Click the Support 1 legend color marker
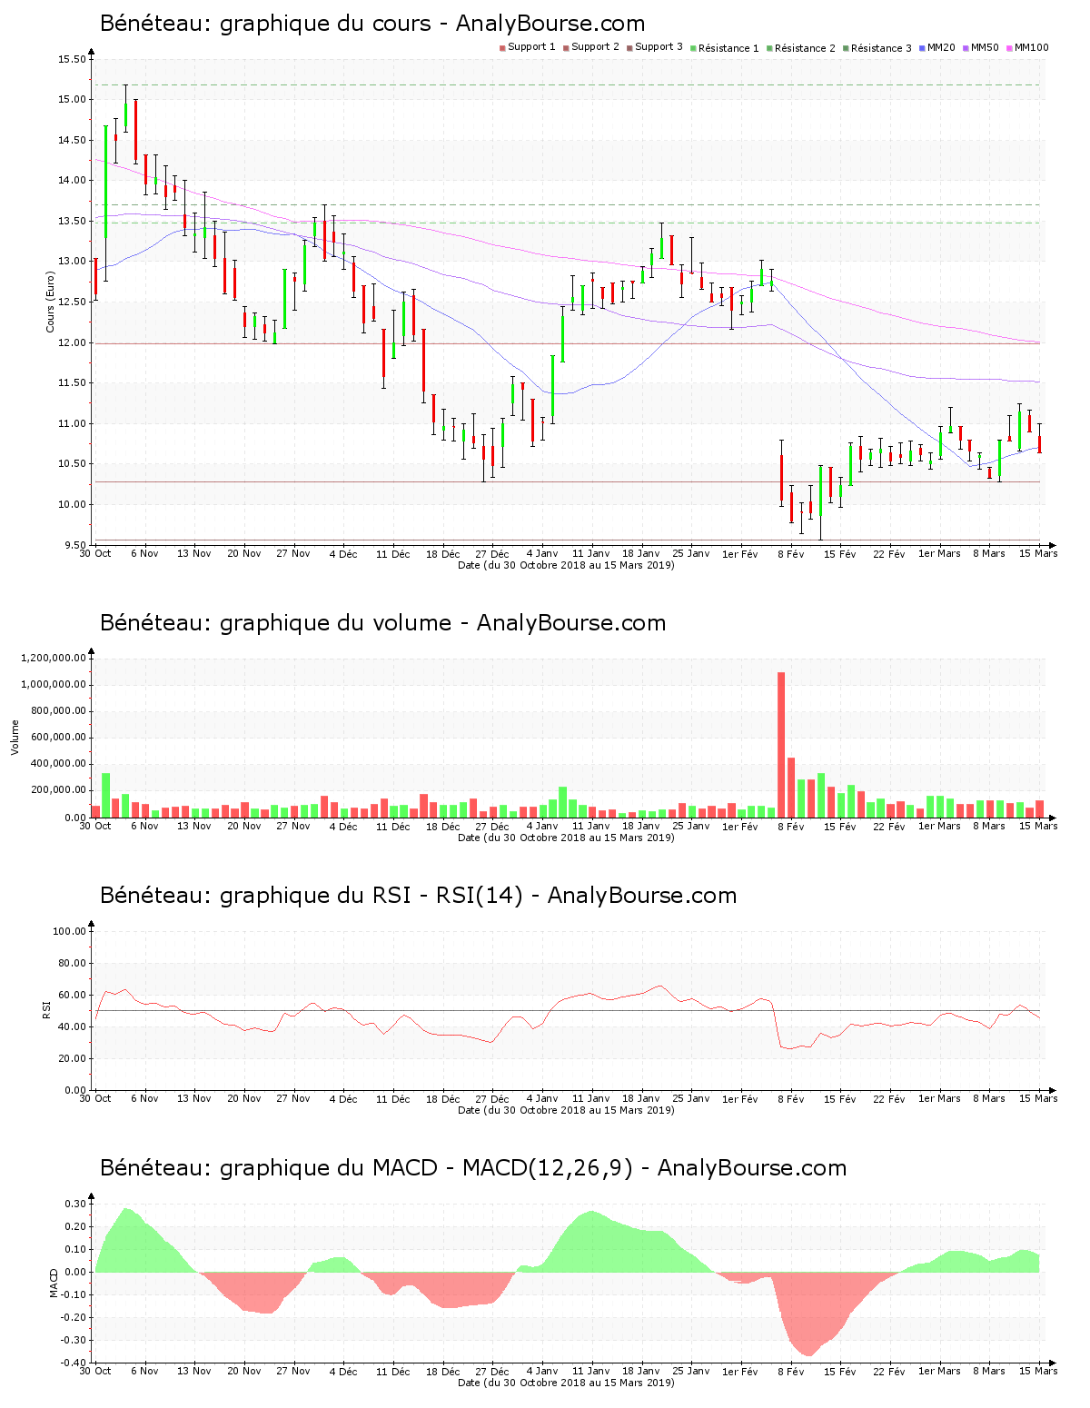 pos(502,48)
